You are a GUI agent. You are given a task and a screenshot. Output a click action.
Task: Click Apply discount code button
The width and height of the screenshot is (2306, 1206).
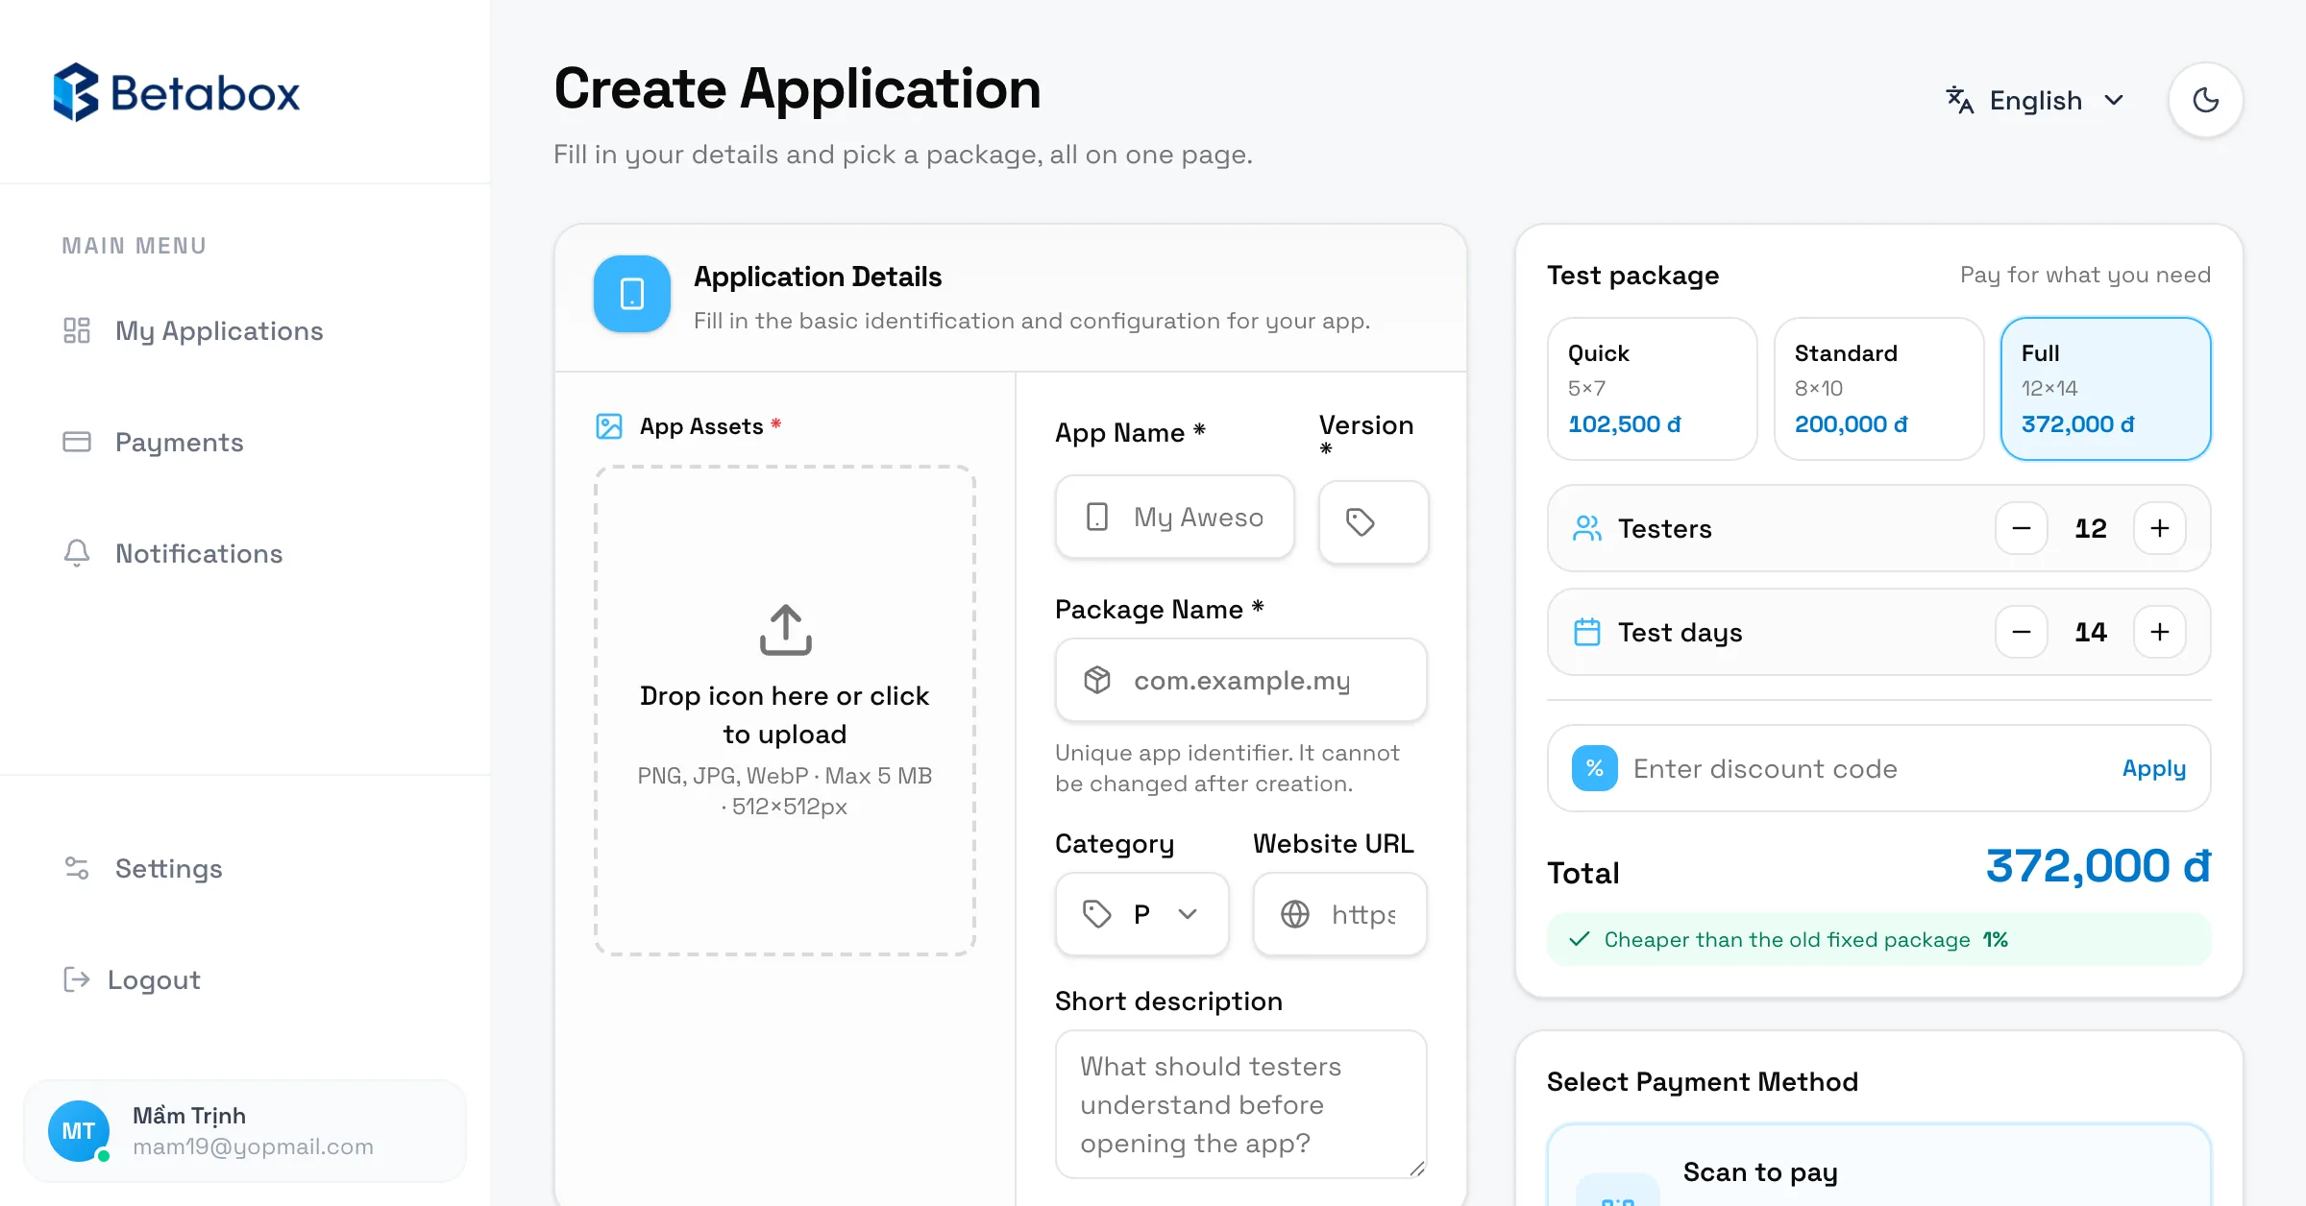pos(2154,768)
